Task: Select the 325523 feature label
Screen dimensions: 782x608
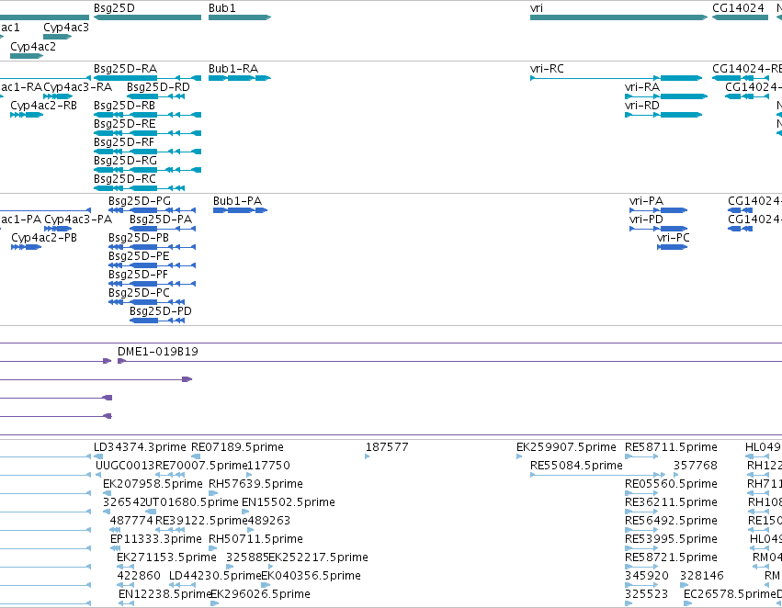Action: (646, 594)
